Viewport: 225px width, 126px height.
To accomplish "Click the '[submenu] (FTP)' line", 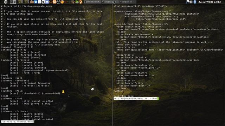I will 12,99.
